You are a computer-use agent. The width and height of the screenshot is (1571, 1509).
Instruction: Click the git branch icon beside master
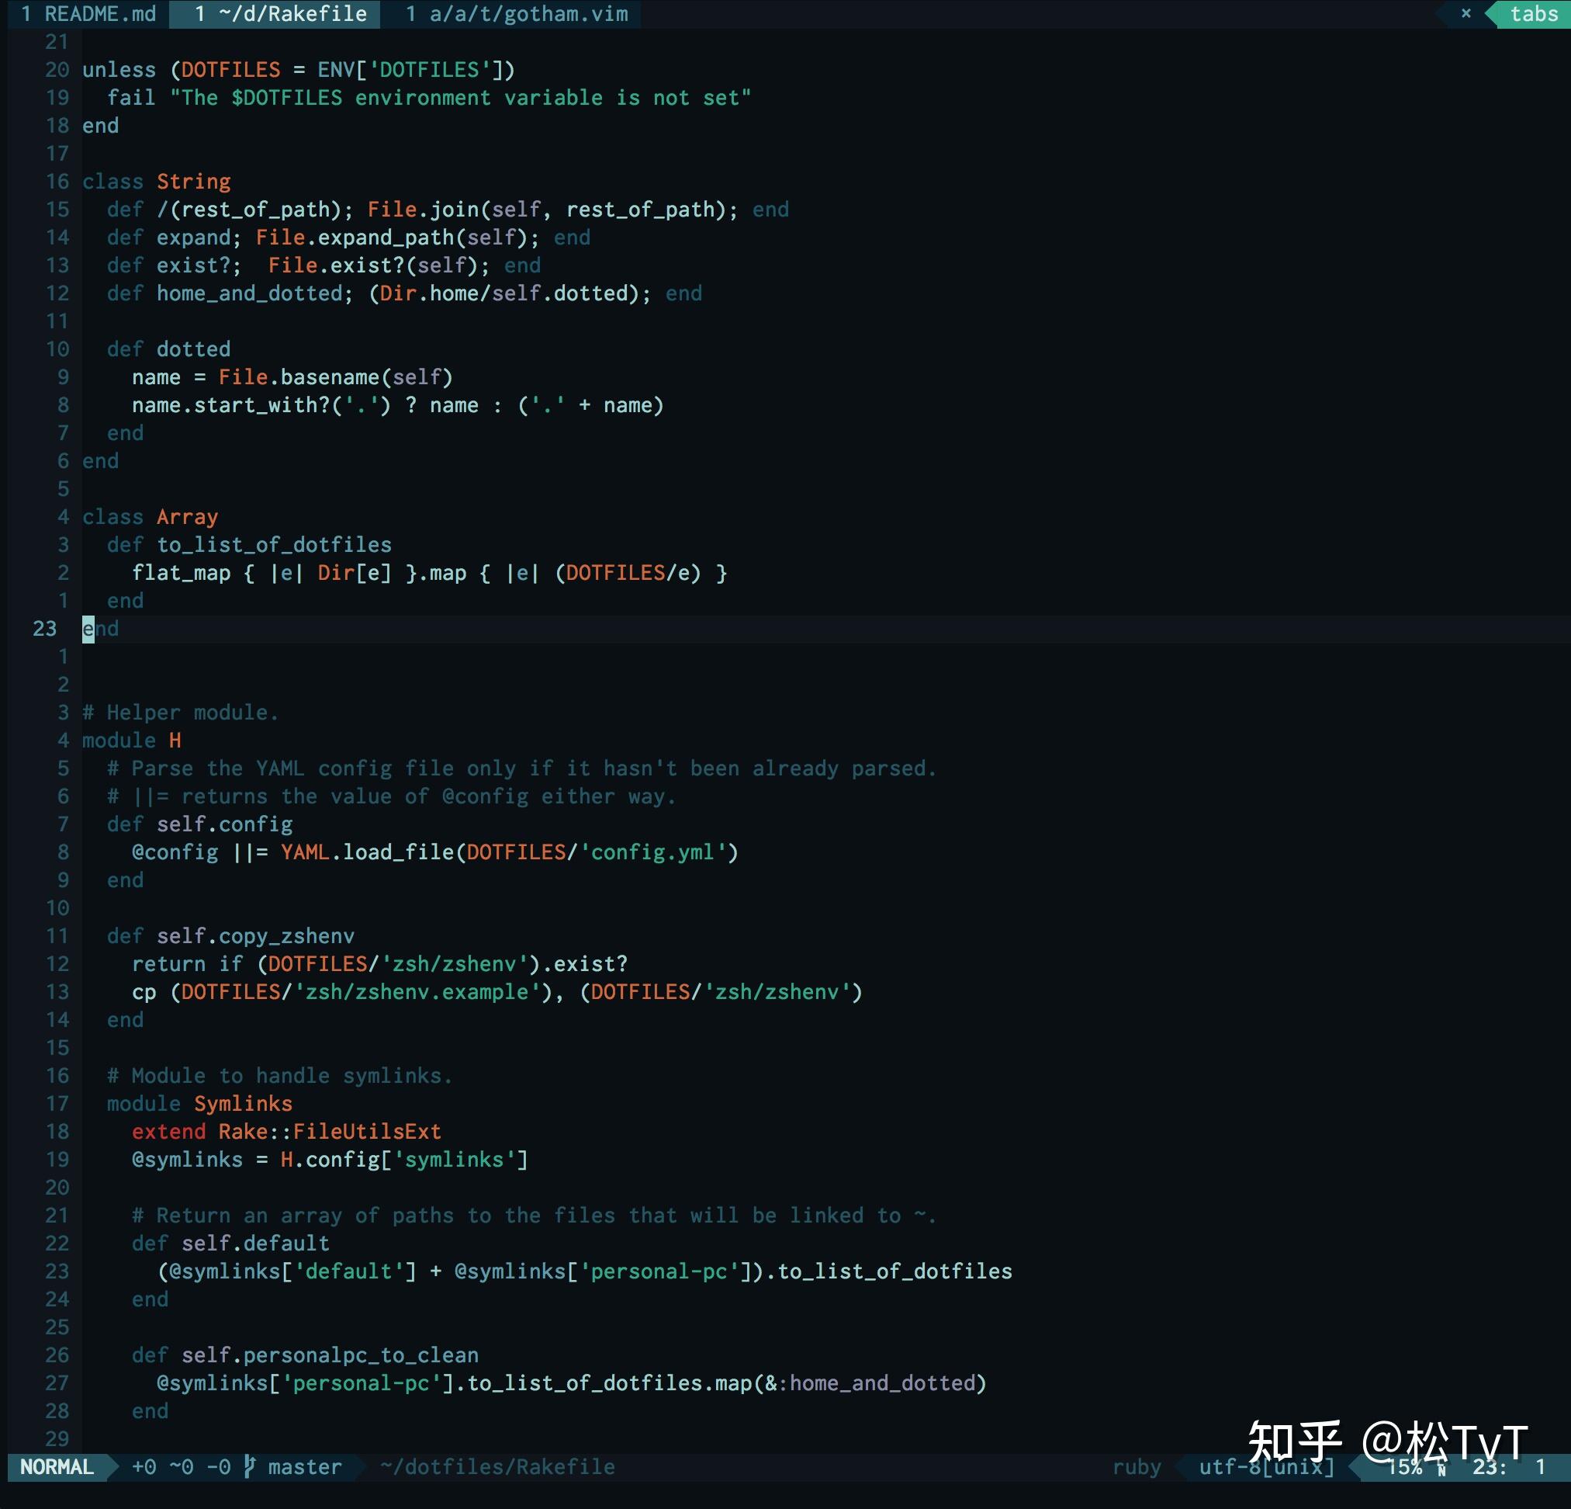(x=250, y=1466)
